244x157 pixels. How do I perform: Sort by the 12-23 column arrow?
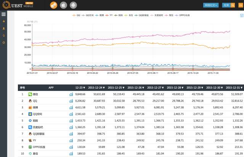pyautogui.click(x=84, y=88)
